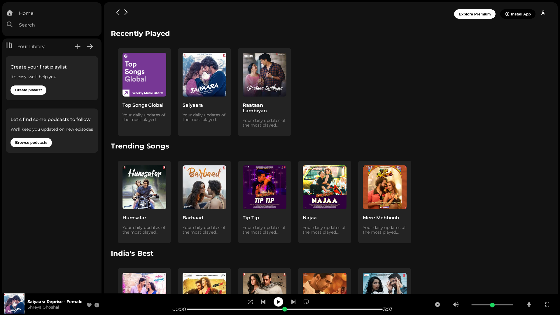Screen dimensions: 560x315
Task: Open first India's Best album cover
Action: point(144,283)
